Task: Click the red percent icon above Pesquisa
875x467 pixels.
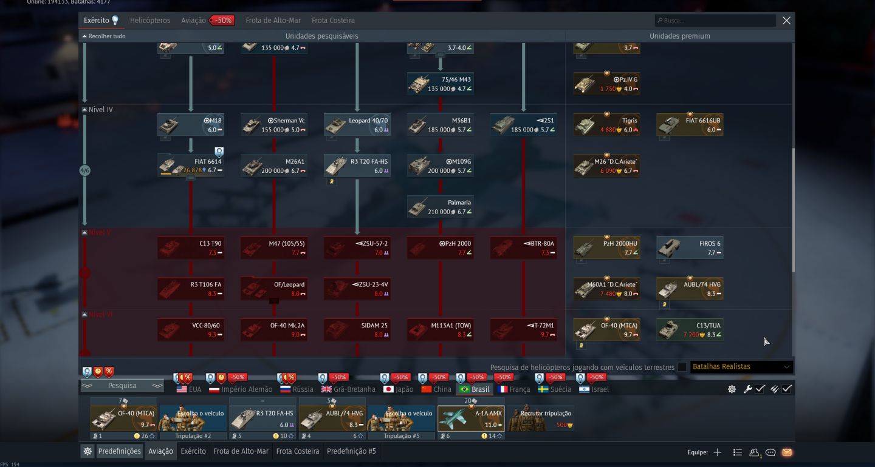Action: [109, 371]
